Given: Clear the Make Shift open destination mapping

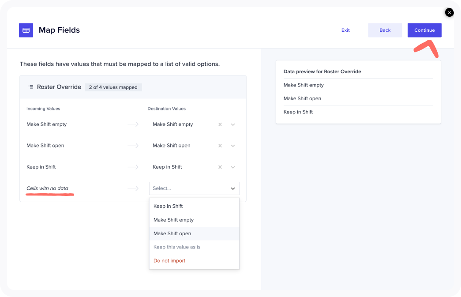Looking at the screenshot, I should (220, 146).
